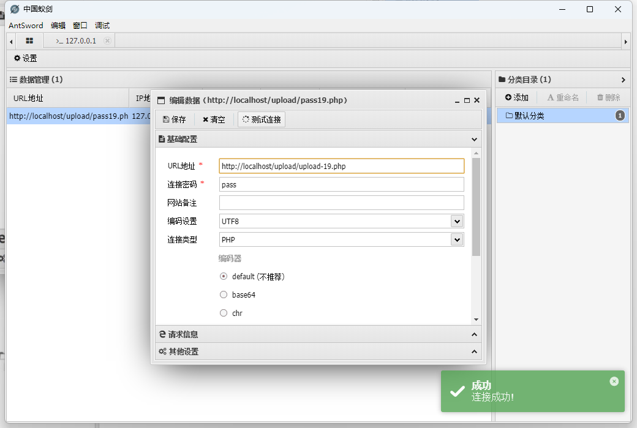This screenshot has height=428, width=637.
Task: Click 测试连接 to test the connection
Action: 262,120
